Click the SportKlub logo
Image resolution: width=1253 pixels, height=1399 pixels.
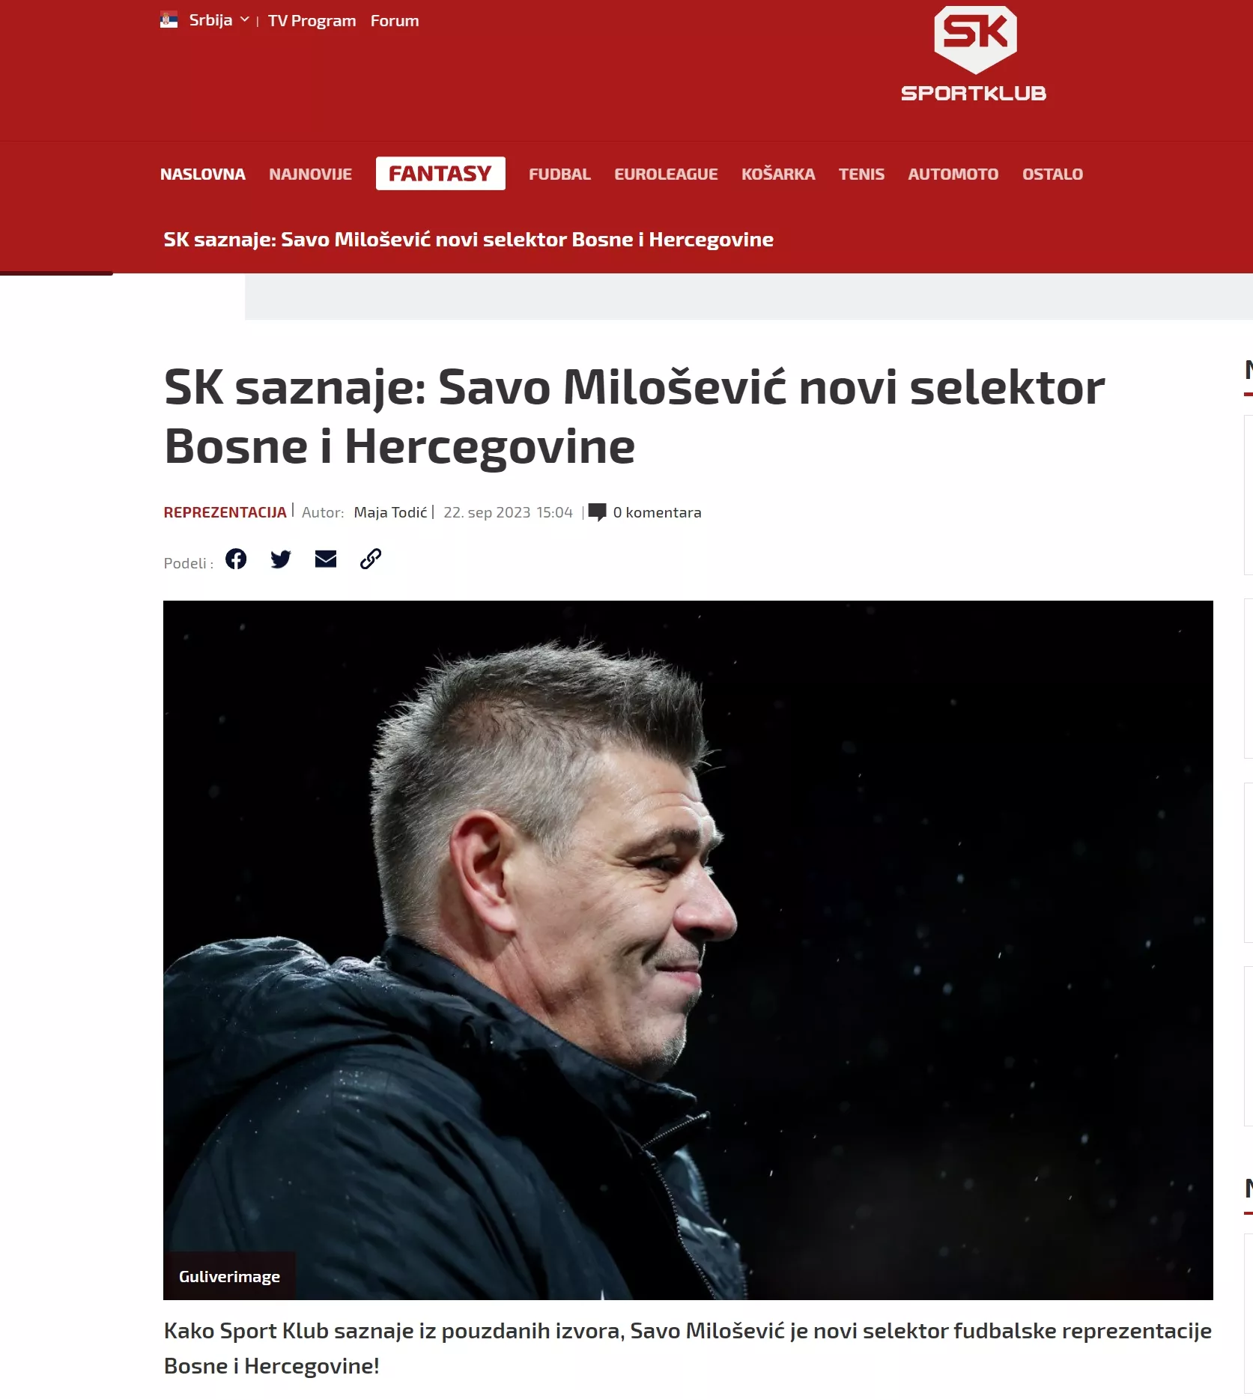974,54
